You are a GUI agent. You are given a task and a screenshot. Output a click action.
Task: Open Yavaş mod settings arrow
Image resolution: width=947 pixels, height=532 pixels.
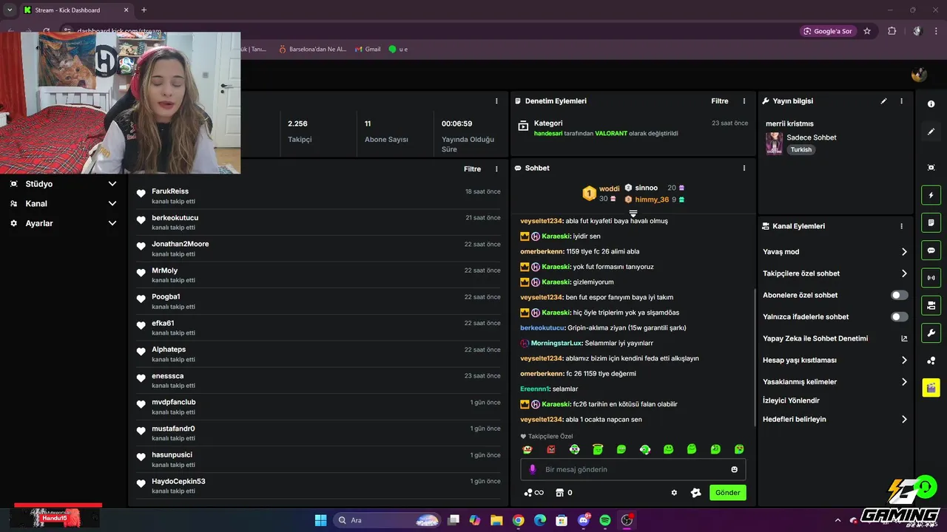pyautogui.click(x=904, y=252)
